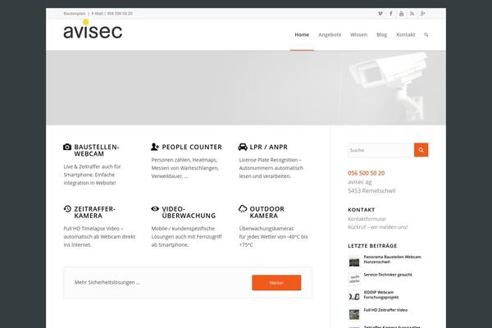Image resolution: width=492 pixels, height=328 pixels.
Task: Open the Vimeo social icon
Action: 380,13
